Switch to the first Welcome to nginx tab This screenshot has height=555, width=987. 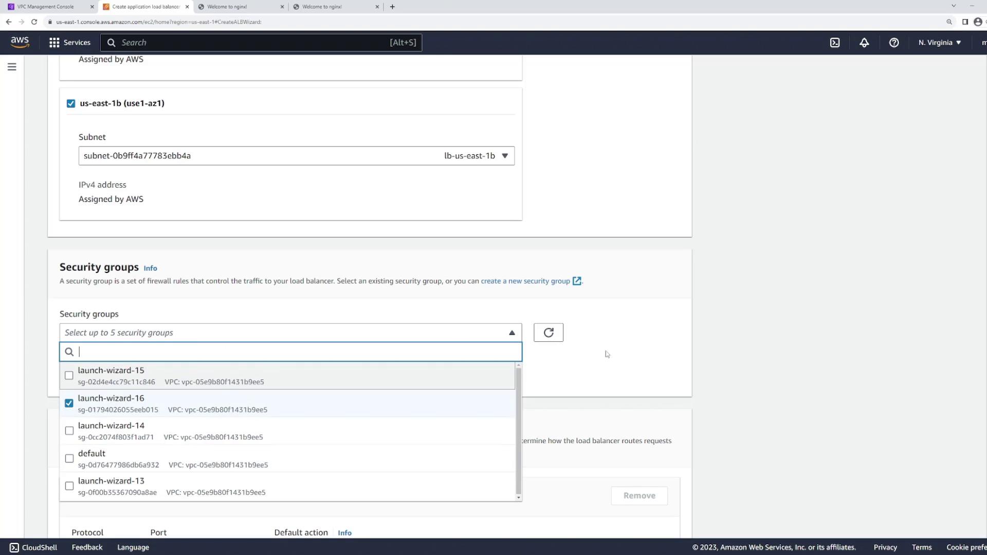[227, 7]
